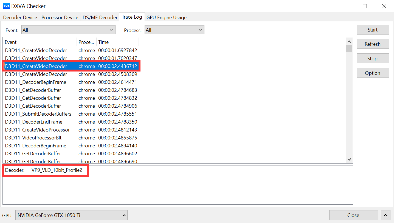The height and width of the screenshot is (223, 394).
Task: Click the scroll-up arrow on the trace list
Action: coord(349,41)
